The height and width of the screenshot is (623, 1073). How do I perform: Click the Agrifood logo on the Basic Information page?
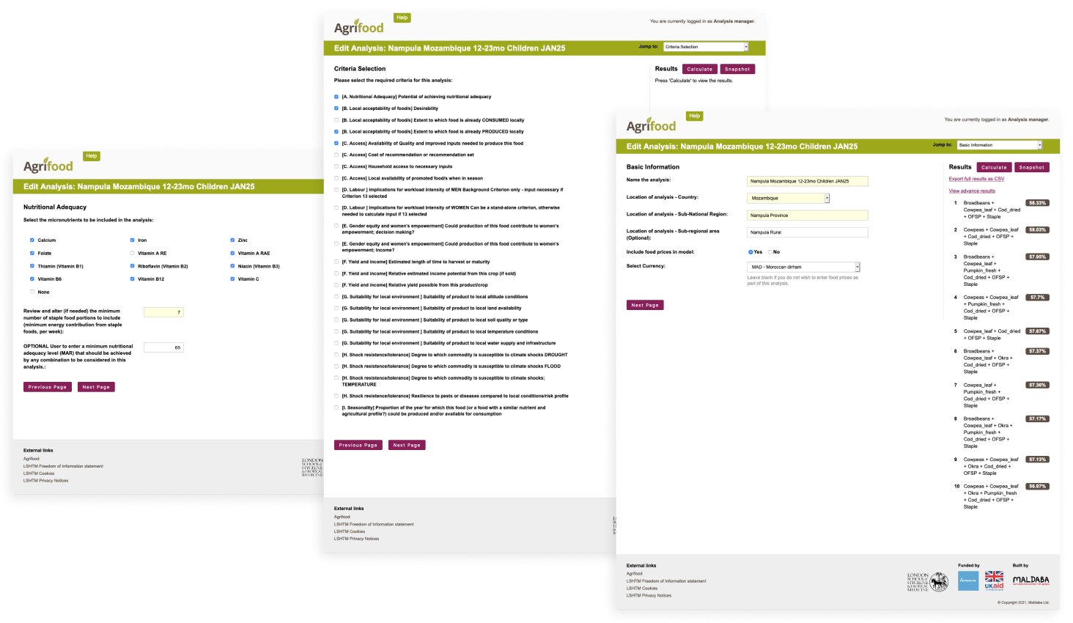click(651, 126)
